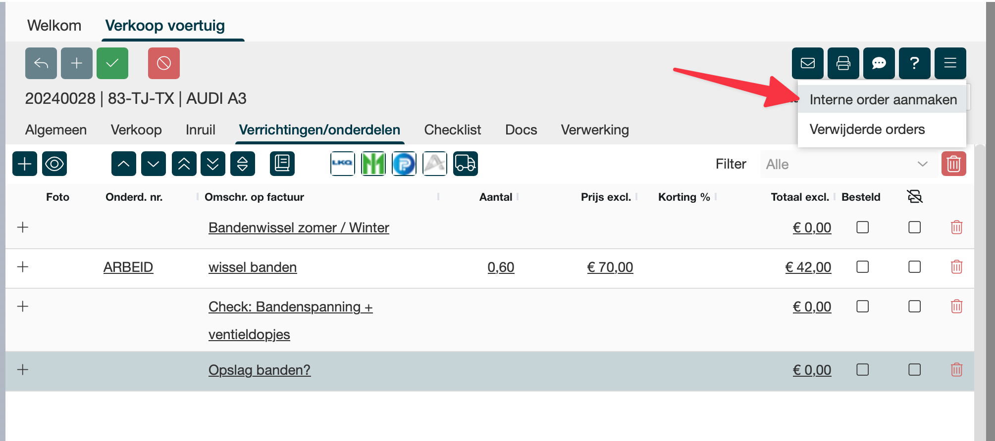The height and width of the screenshot is (441, 995).
Task: Open the Bandenwissel zomer / Winter link
Action: point(299,227)
